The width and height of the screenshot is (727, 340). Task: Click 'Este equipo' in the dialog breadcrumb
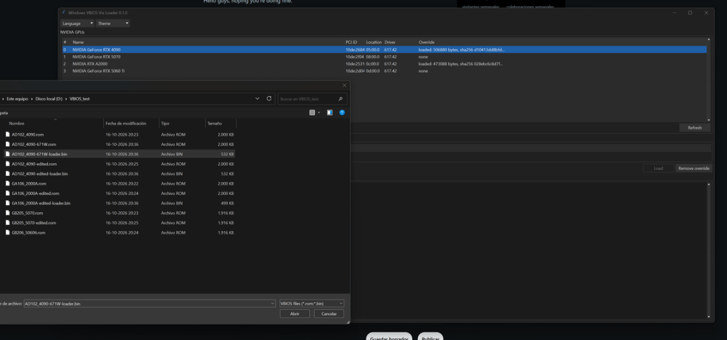click(17, 99)
